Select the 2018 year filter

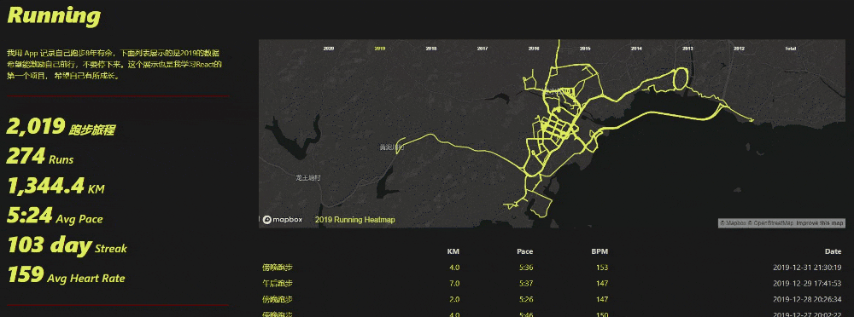[x=430, y=49]
